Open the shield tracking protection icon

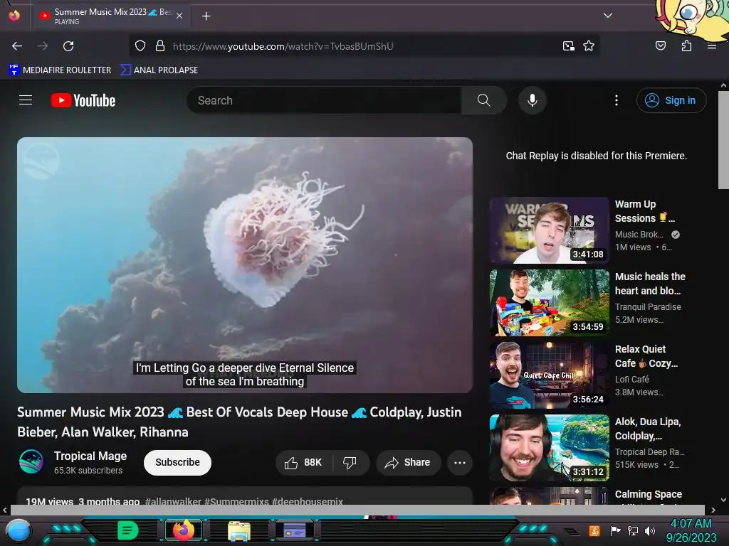(140, 46)
